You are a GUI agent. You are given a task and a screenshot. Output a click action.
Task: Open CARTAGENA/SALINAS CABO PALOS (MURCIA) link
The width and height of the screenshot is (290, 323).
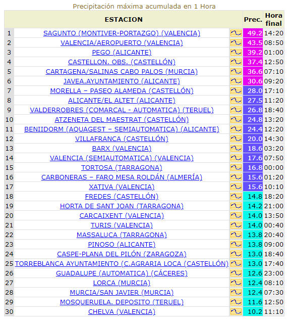point(122,72)
